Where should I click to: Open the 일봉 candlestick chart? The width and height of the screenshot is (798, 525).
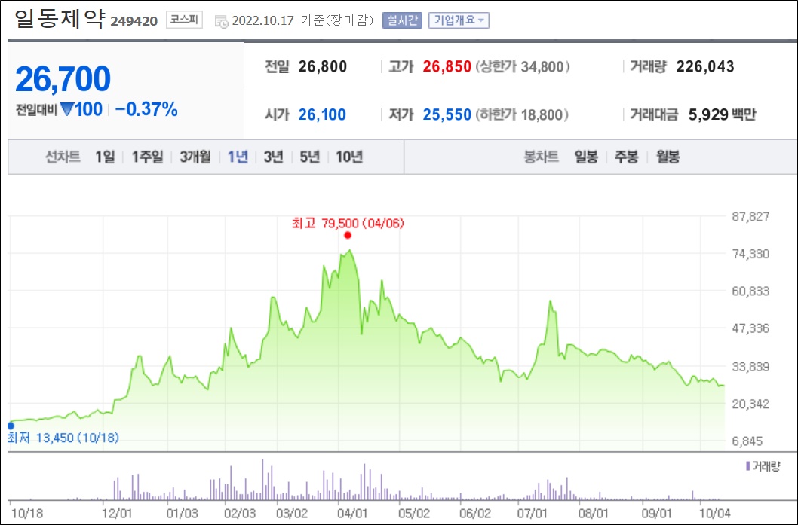pos(586,157)
